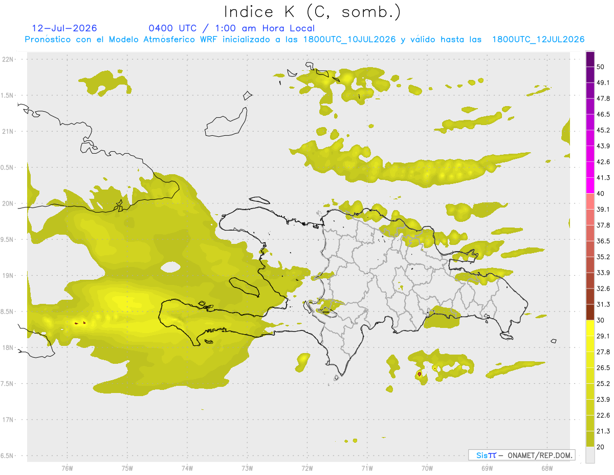The height and width of the screenshot is (475, 614).
Task: Click the bright yellow 29.1 legend band
Action: click(x=590, y=328)
